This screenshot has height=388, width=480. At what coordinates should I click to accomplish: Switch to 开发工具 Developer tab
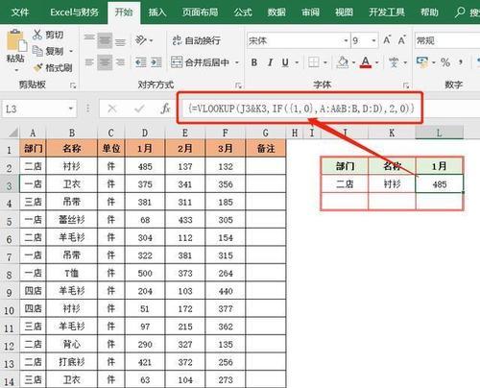pos(387,12)
